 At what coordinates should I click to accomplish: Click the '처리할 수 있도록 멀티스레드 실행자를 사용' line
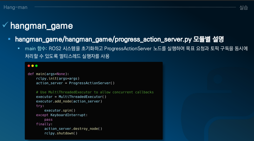(x=67, y=56)
